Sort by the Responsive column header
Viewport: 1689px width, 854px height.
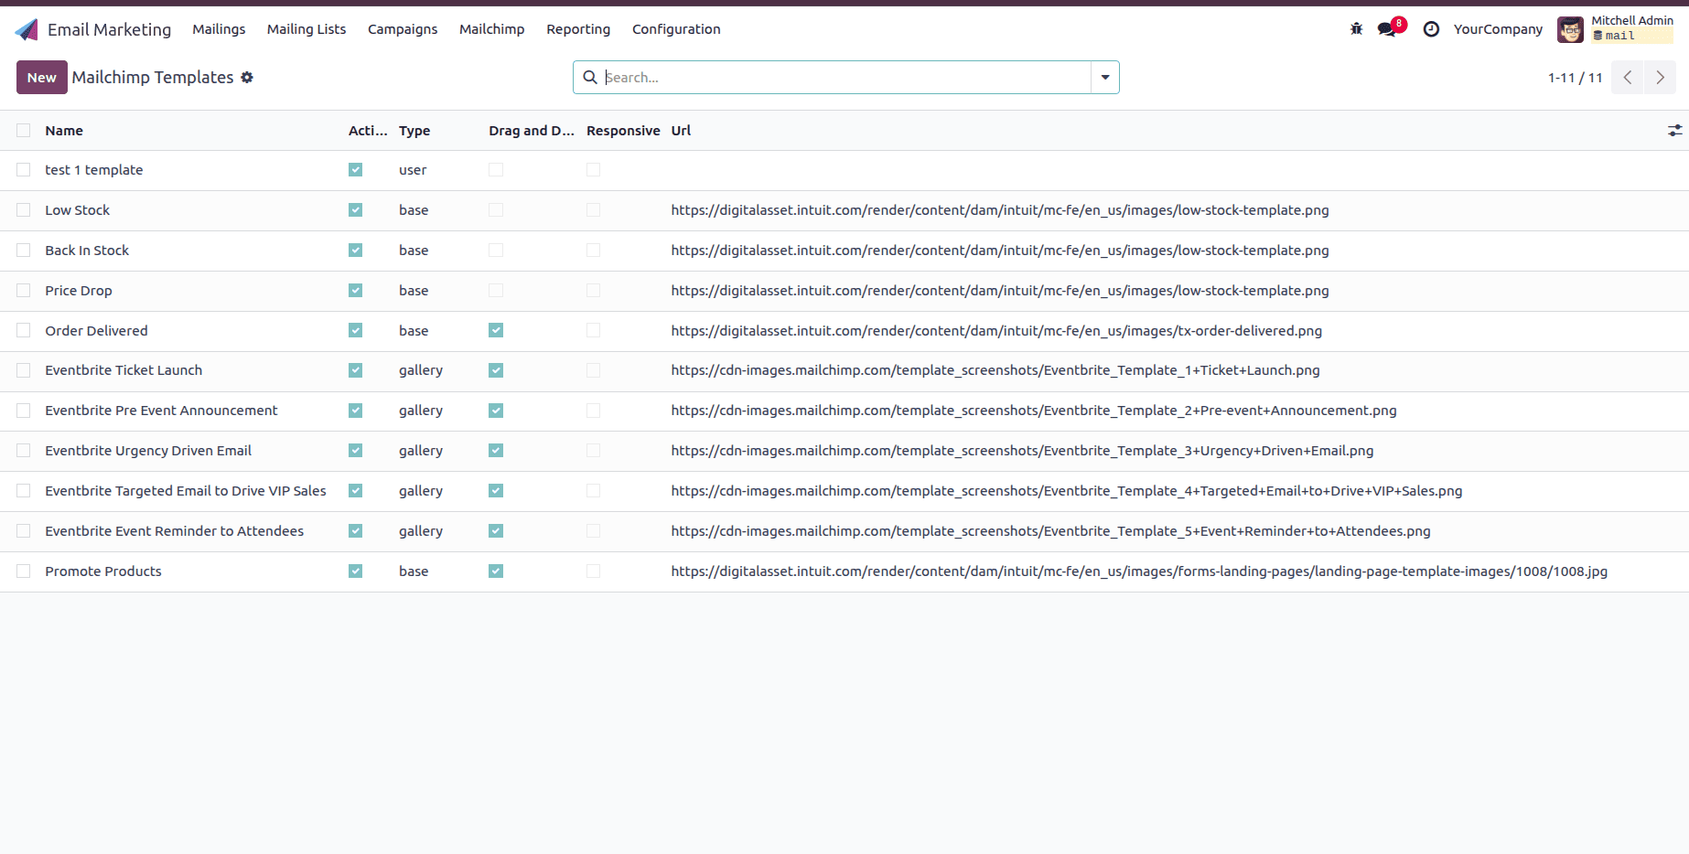tap(623, 131)
